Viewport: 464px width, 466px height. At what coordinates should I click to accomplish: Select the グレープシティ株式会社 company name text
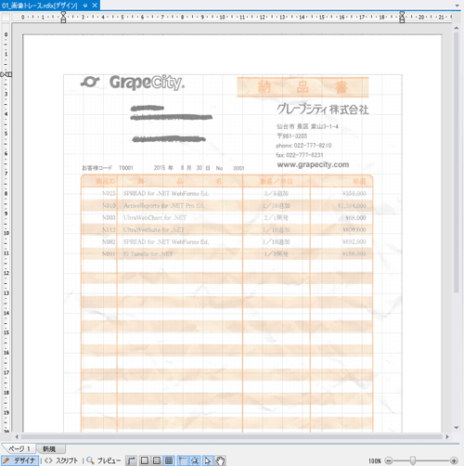coord(323,110)
